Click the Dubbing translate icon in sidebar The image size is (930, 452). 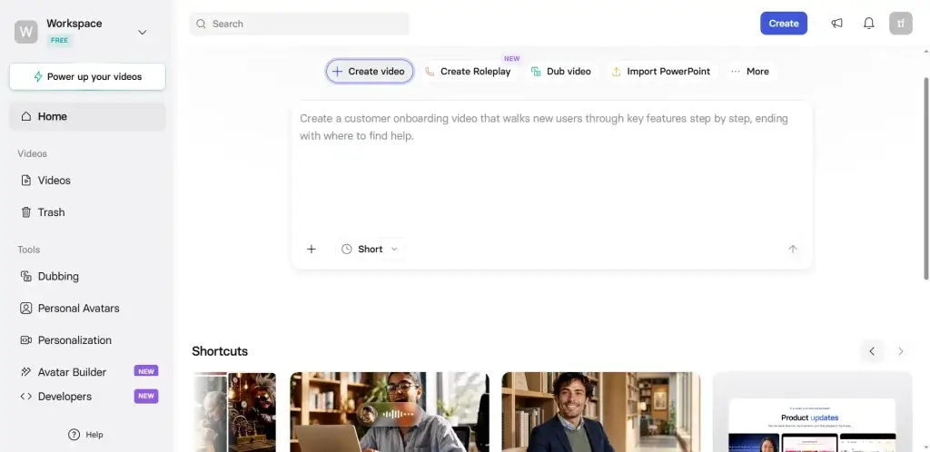coord(26,276)
